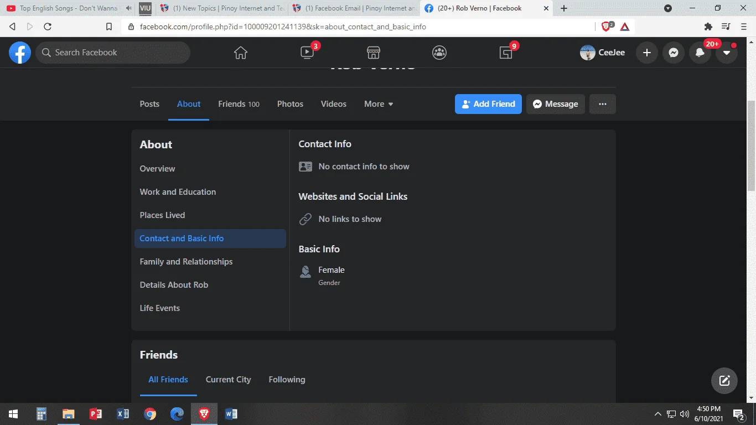Open the Facebook Home feed icon

240,53
